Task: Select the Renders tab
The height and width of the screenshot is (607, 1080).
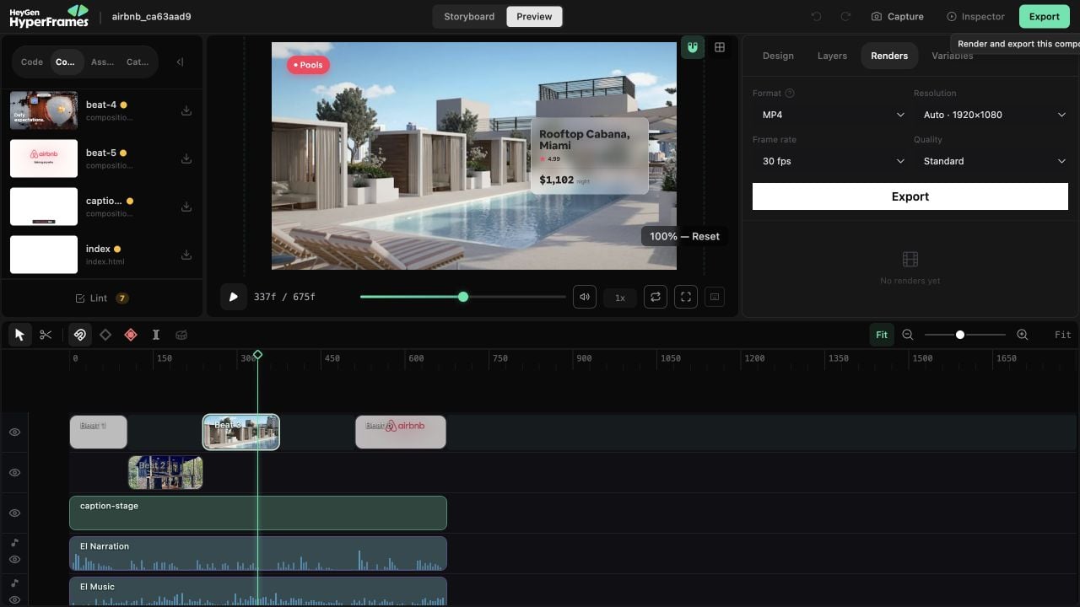Action: 889,56
